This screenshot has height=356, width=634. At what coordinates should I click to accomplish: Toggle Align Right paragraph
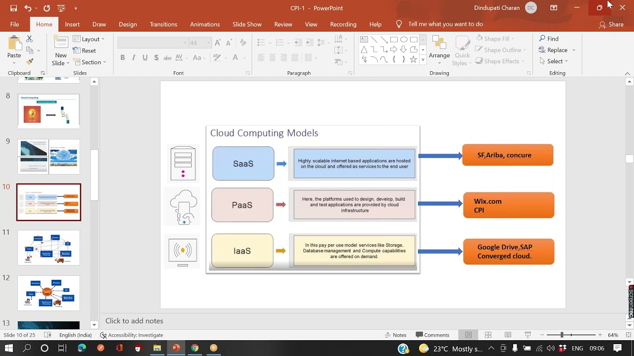click(x=283, y=57)
